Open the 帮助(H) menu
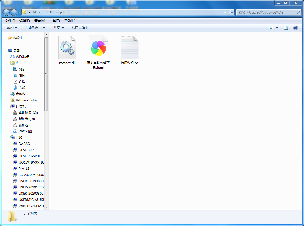 [x=70, y=21]
